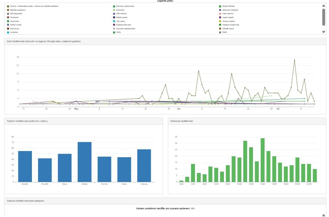This screenshot has width=329, height=217.
Task: Filter by Dřín obecný legend entry
Action: point(120,14)
